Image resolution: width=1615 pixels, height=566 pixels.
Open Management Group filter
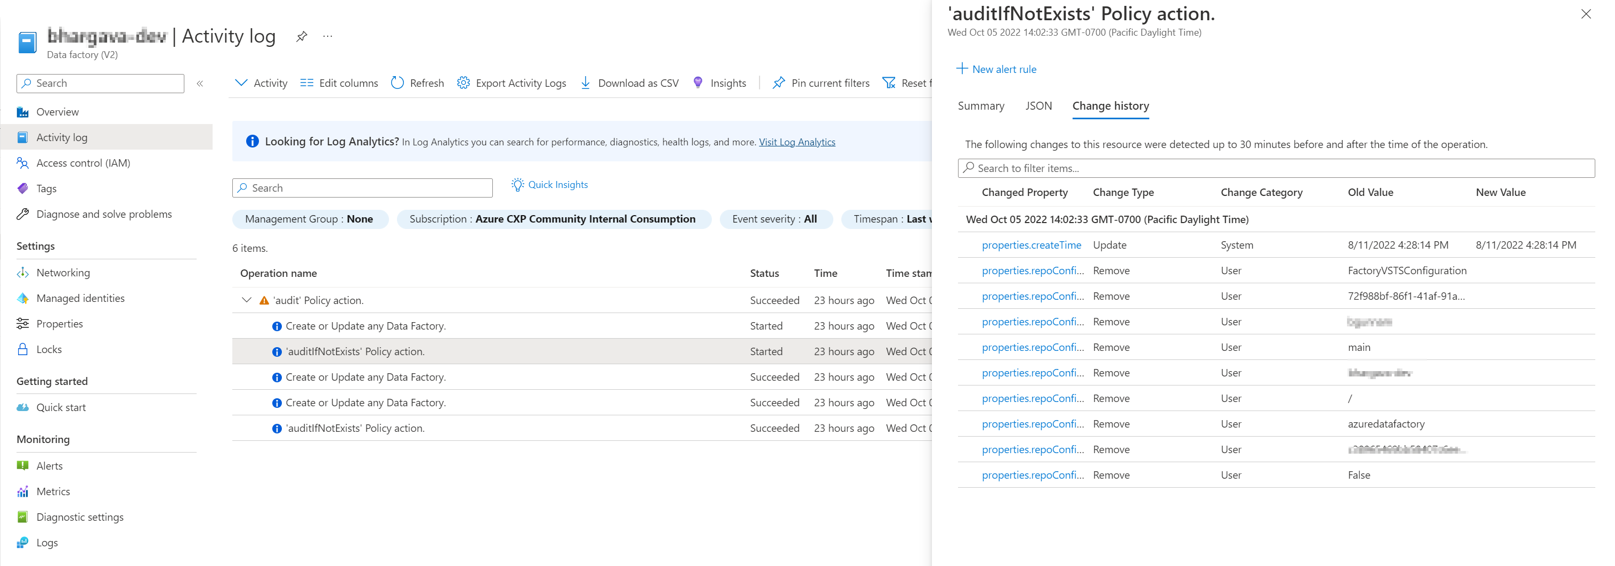point(310,219)
